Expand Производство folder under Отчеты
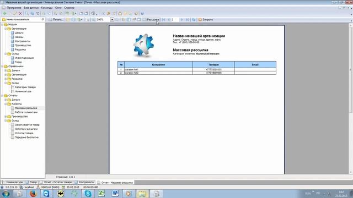This screenshot has width=353, height=198. point(6,116)
